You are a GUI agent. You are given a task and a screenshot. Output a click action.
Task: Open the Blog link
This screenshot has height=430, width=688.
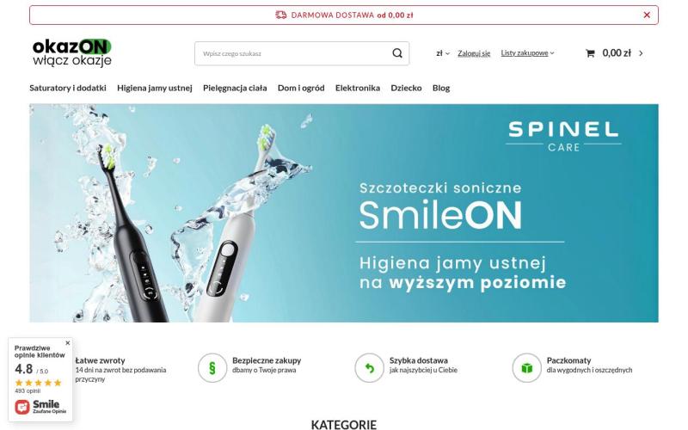441,88
